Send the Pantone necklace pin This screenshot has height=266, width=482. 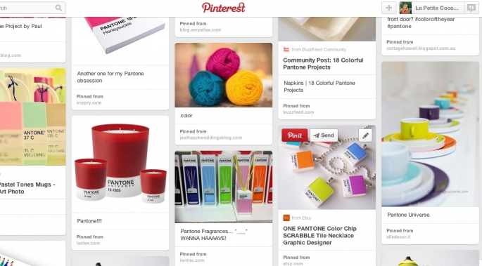(324, 135)
